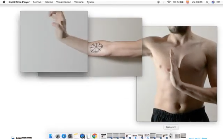Expand the Ventana menu

click(x=79, y=2)
